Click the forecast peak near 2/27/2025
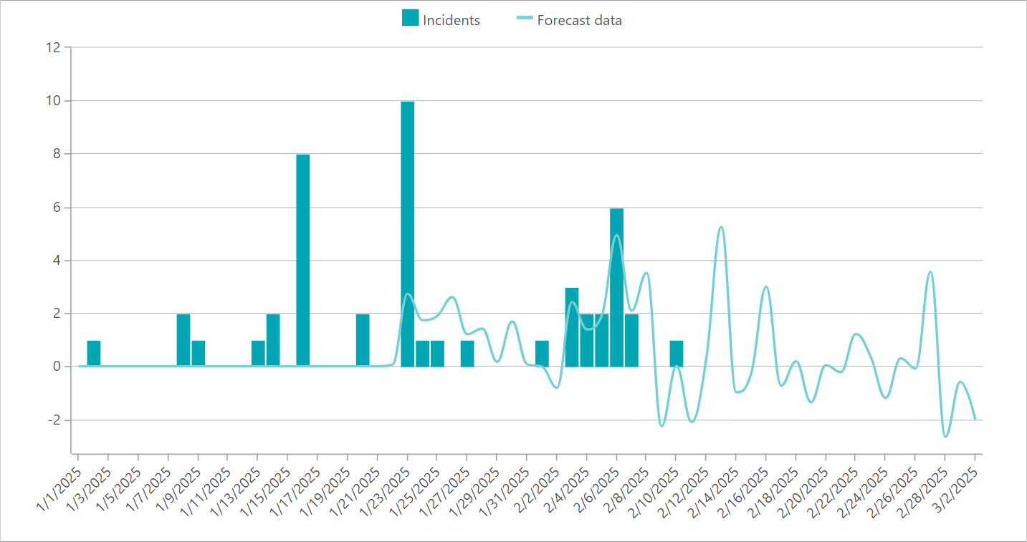Image resolution: width=1027 pixels, height=542 pixels. 930,272
